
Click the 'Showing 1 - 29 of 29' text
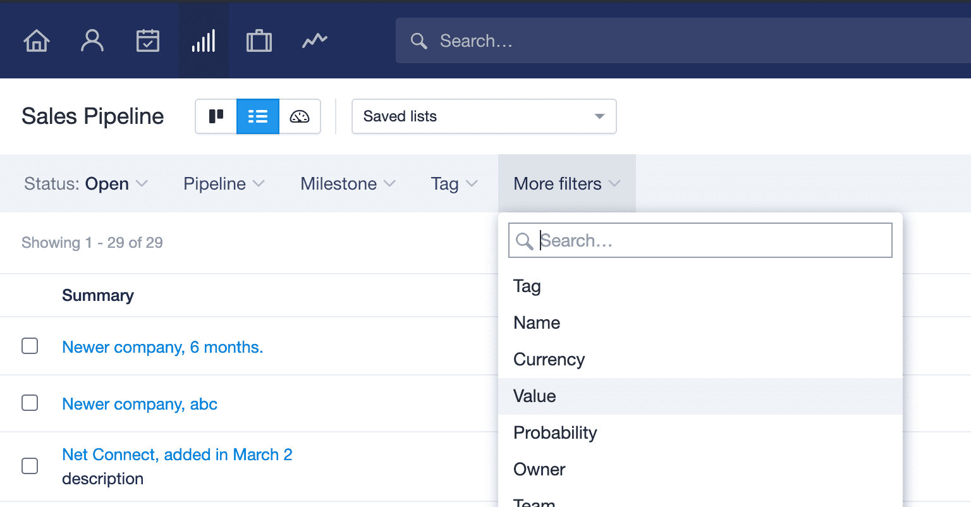[x=92, y=243]
